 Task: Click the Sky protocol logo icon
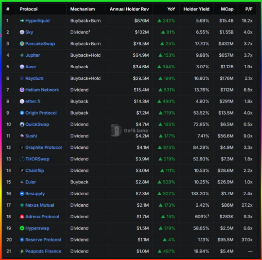22,32
